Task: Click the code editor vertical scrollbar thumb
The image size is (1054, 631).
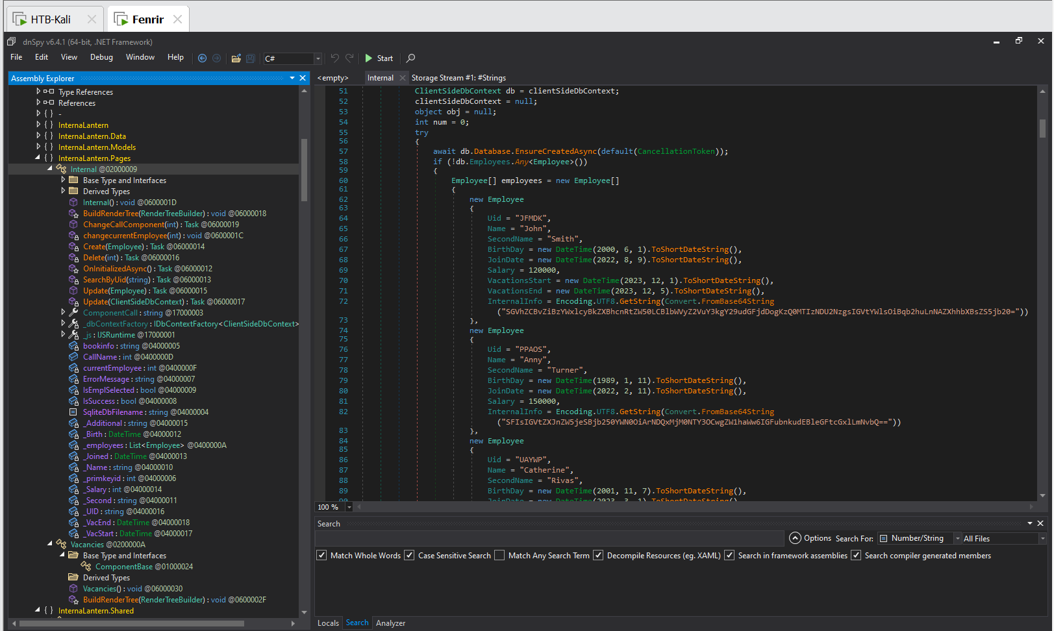Action: pos(1042,128)
